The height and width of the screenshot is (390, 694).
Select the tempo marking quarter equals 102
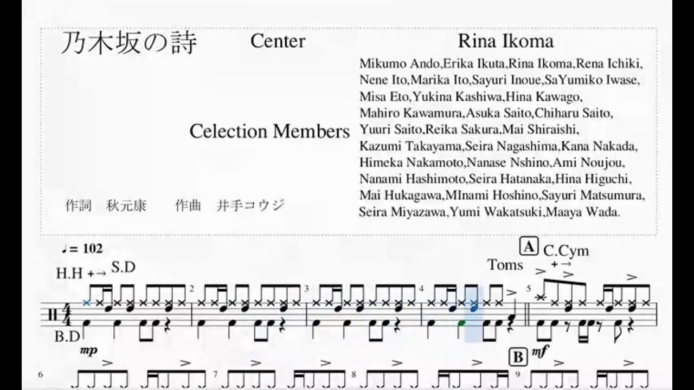click(82, 249)
